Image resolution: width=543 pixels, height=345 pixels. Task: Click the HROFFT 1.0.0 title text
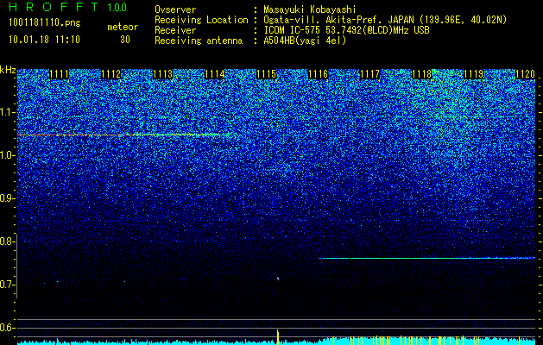[68, 7]
